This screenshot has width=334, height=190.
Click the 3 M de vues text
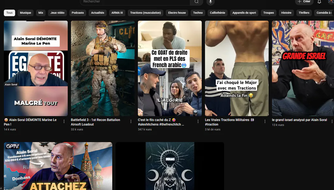[x=213, y=129]
